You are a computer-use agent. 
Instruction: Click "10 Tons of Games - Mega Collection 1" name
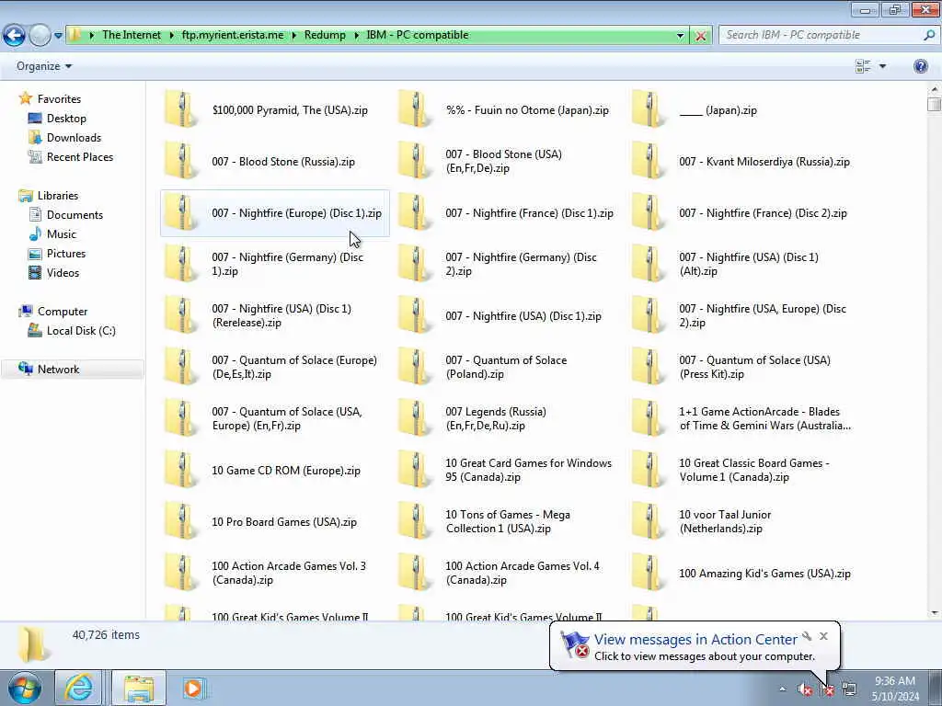click(508, 522)
